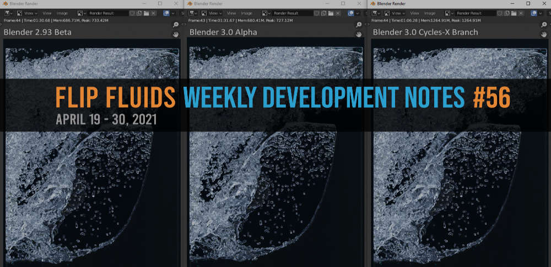Expand gizmo options arrow in 2.93 Beta window
551x267 pixels.
click(173, 13)
